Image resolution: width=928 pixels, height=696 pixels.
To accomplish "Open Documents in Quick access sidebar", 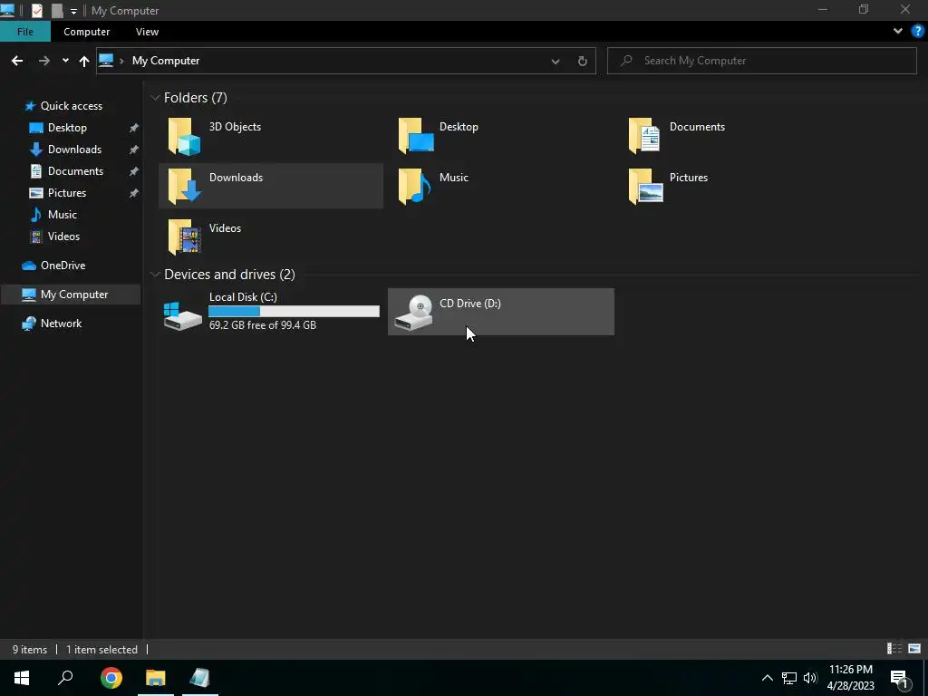I will [75, 171].
